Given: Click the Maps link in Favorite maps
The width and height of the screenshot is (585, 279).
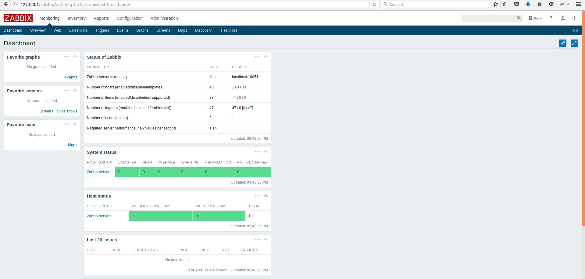Looking at the screenshot, I should (73, 145).
